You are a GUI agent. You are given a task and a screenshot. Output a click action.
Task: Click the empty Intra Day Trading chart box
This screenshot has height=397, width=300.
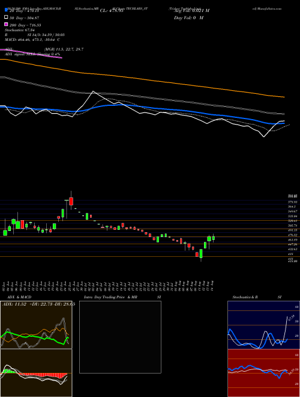tap(120, 337)
